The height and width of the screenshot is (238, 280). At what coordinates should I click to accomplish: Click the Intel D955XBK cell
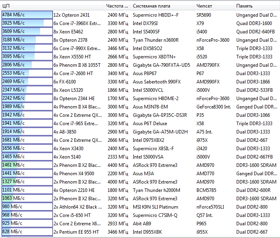[147, 232]
